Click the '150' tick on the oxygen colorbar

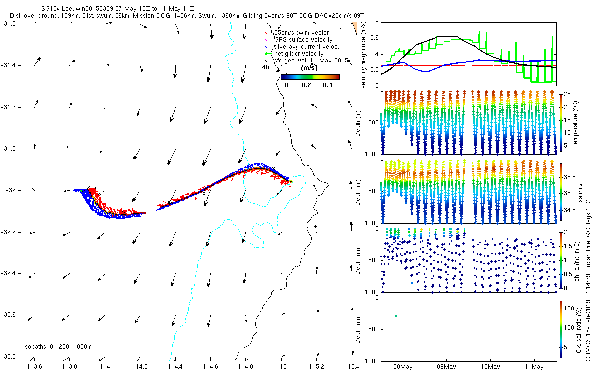(569, 308)
